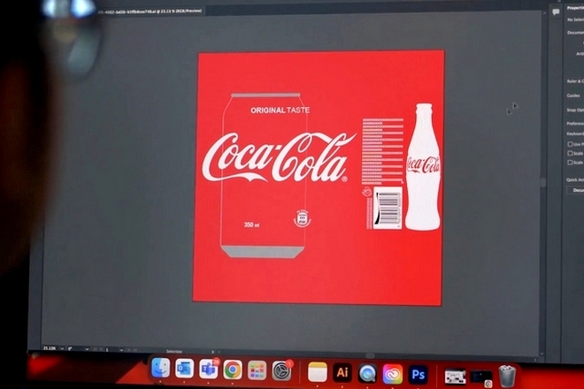The height and width of the screenshot is (389, 584).
Task: Open Adobe Creative Cloud in dock
Action: point(392,374)
